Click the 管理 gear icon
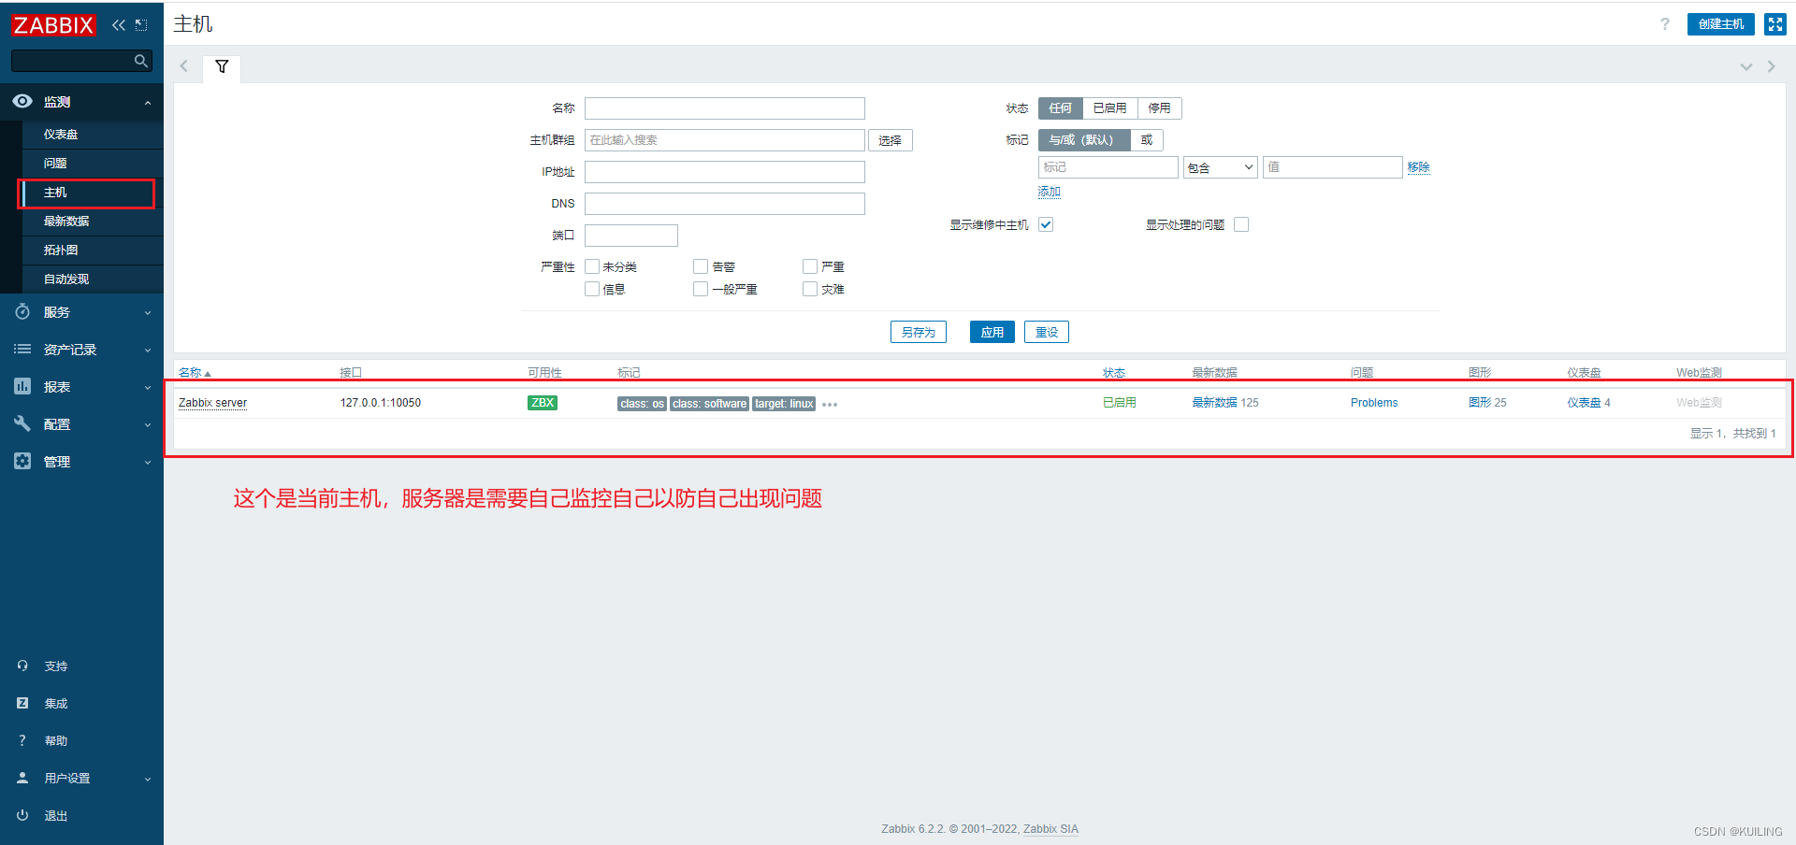 click(x=22, y=461)
